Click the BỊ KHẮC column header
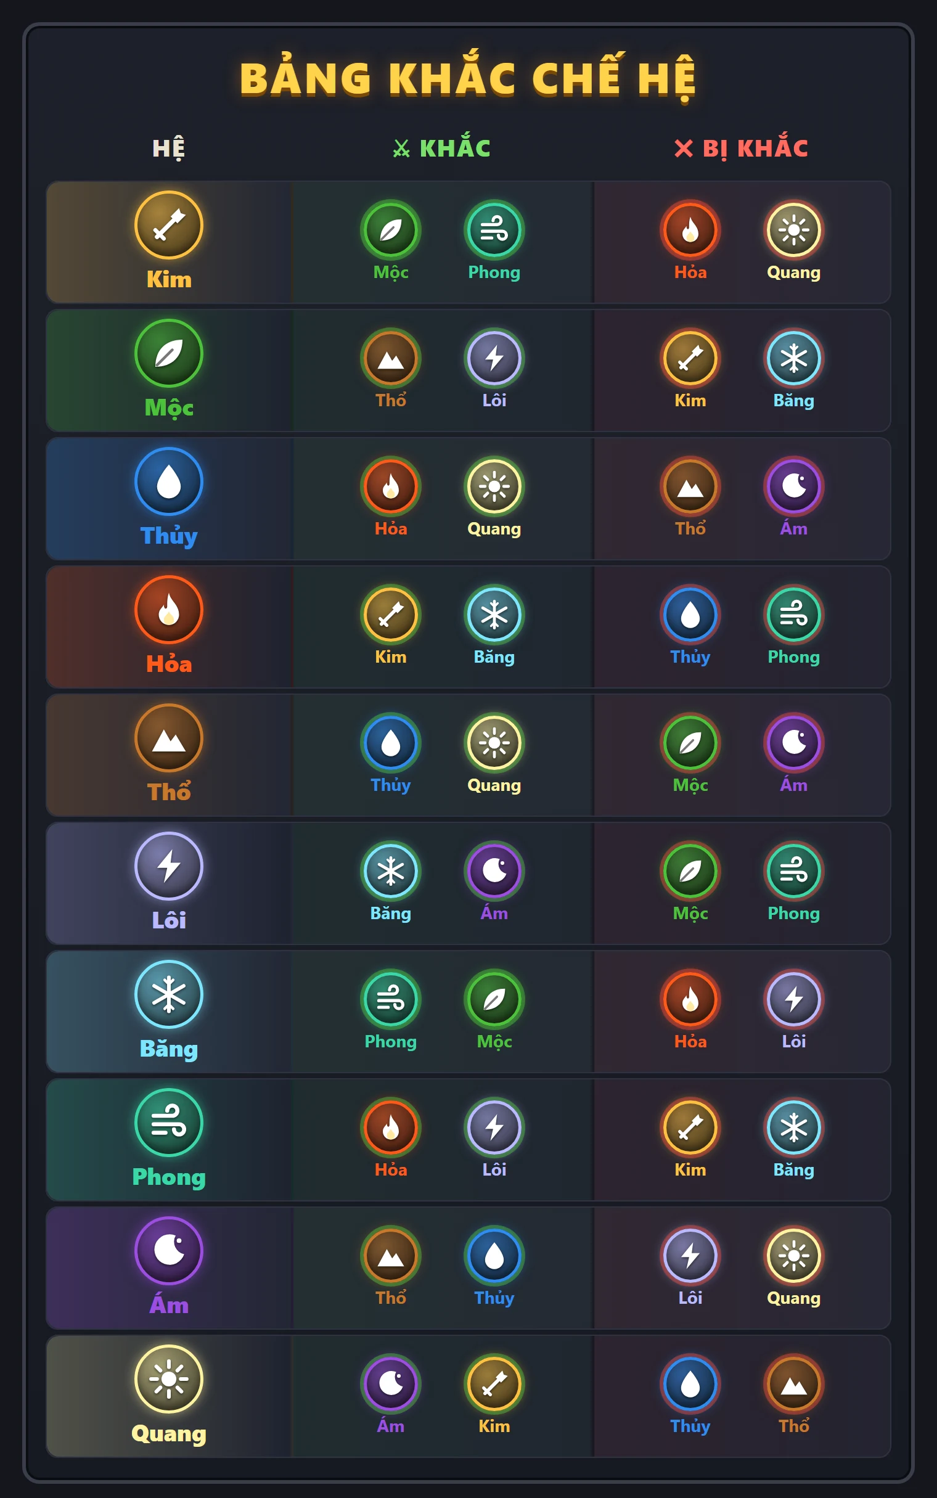937x1498 pixels. click(741, 148)
